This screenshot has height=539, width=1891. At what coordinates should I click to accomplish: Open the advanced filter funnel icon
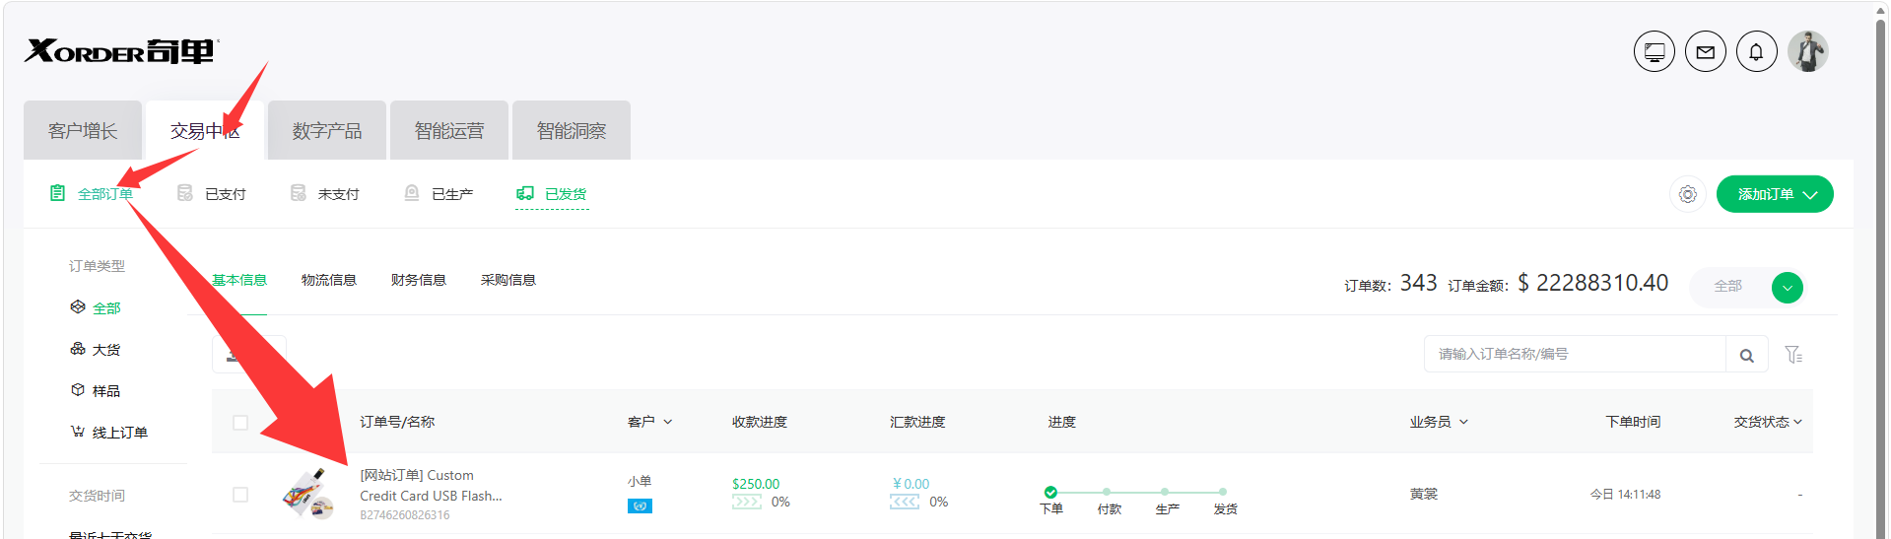[1793, 355]
